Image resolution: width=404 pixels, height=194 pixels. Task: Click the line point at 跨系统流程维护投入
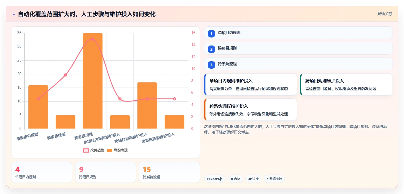(174, 99)
